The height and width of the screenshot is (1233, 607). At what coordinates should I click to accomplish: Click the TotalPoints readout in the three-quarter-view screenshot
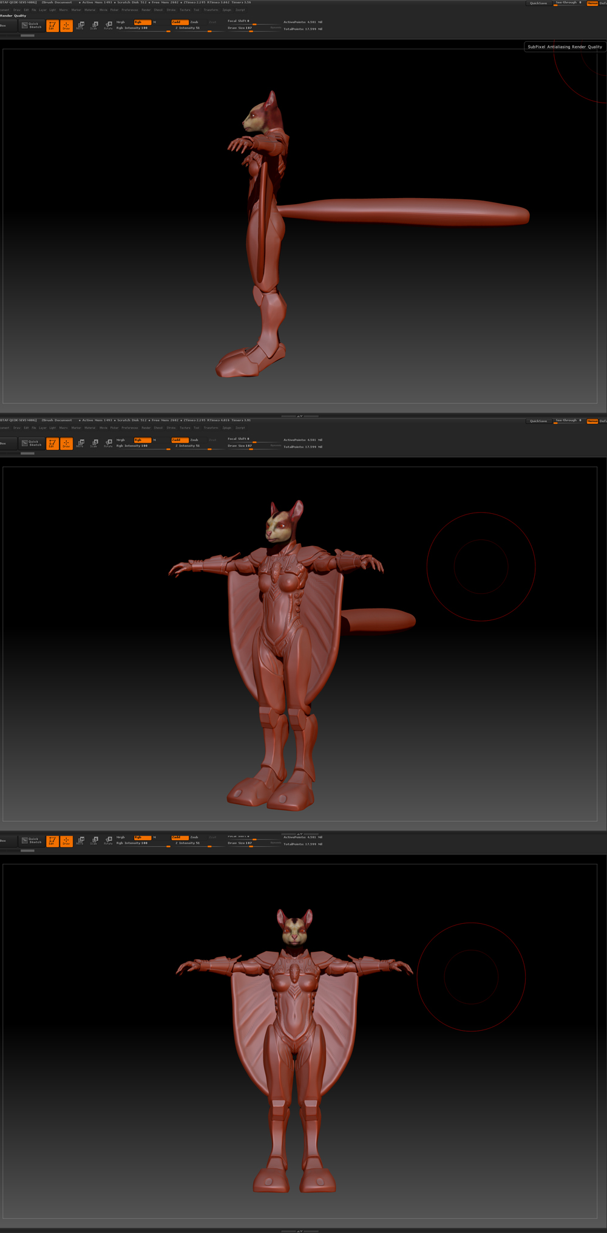pos(302,447)
